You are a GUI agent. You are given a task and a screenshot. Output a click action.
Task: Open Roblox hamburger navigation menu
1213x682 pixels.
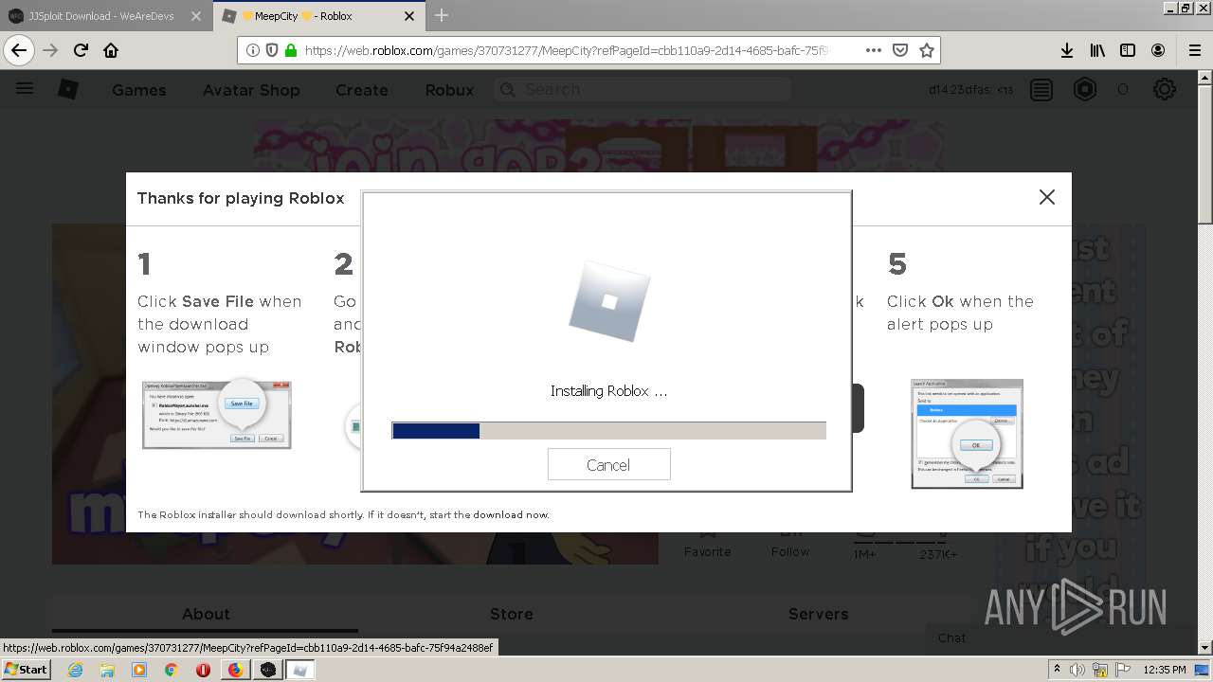(x=25, y=89)
